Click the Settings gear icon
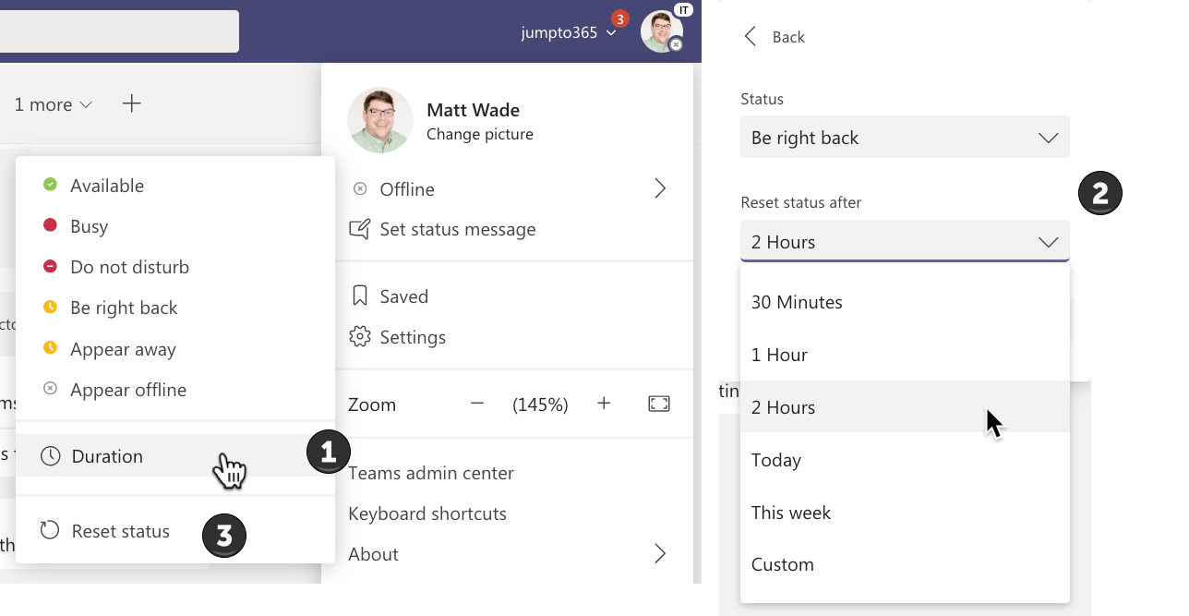1189x616 pixels. click(360, 336)
